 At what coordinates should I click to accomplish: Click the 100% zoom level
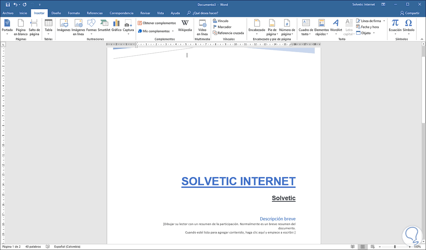click(417, 246)
